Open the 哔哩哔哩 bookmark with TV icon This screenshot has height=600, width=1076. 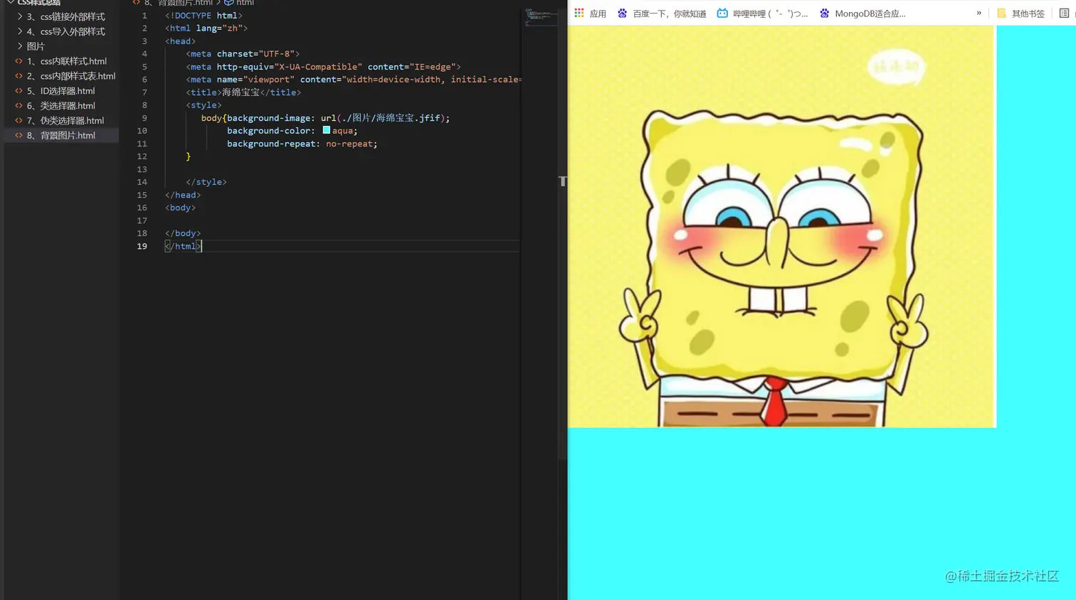click(x=762, y=14)
